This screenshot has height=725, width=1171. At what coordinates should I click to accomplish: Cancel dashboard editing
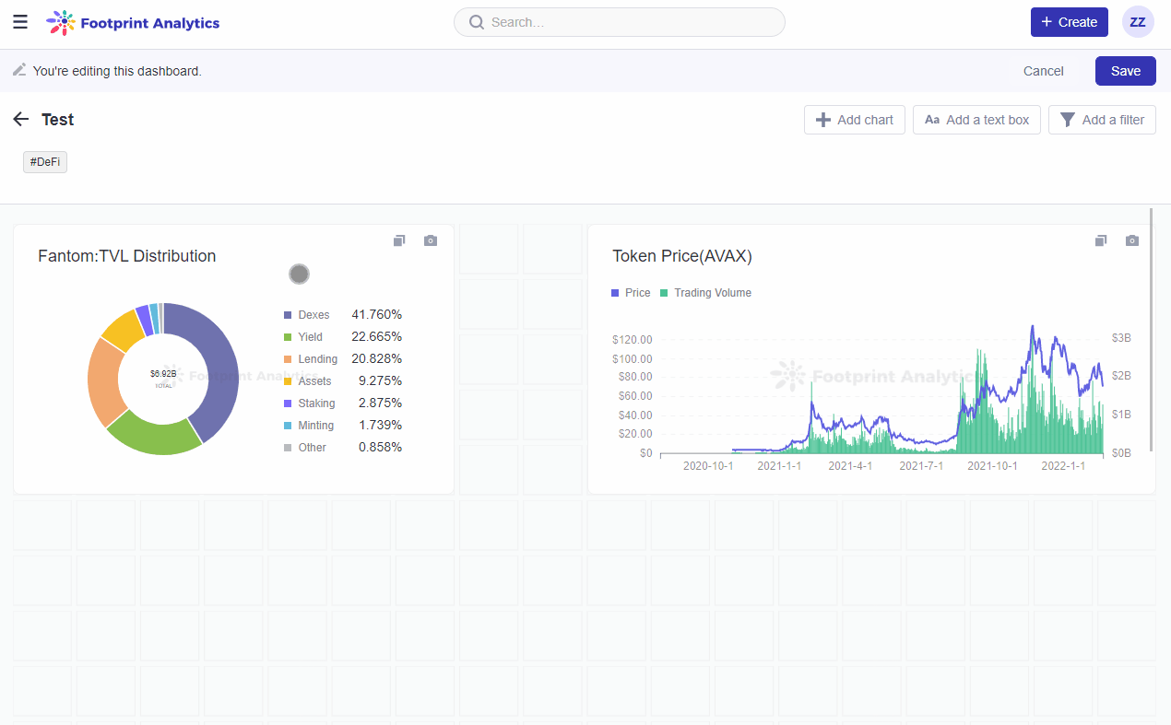[x=1044, y=71]
